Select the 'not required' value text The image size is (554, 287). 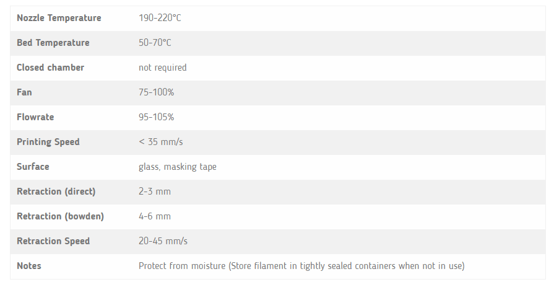pos(162,68)
